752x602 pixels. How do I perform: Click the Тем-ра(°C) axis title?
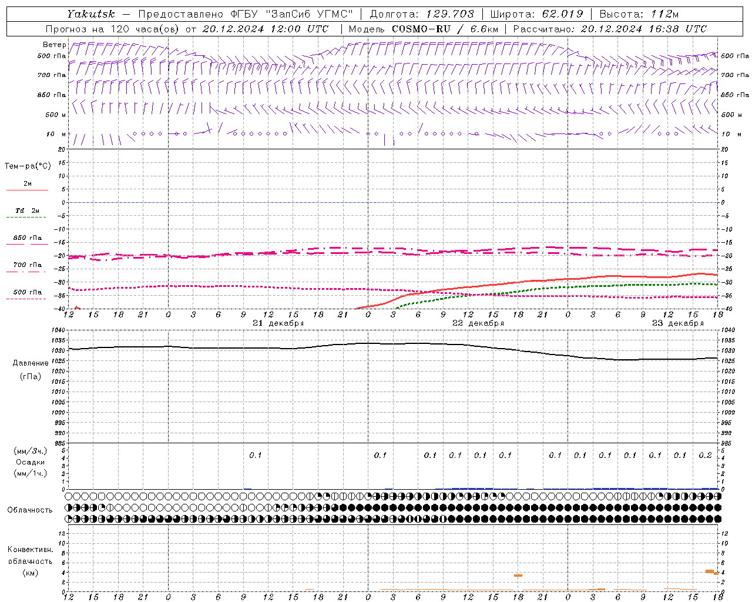(28, 166)
